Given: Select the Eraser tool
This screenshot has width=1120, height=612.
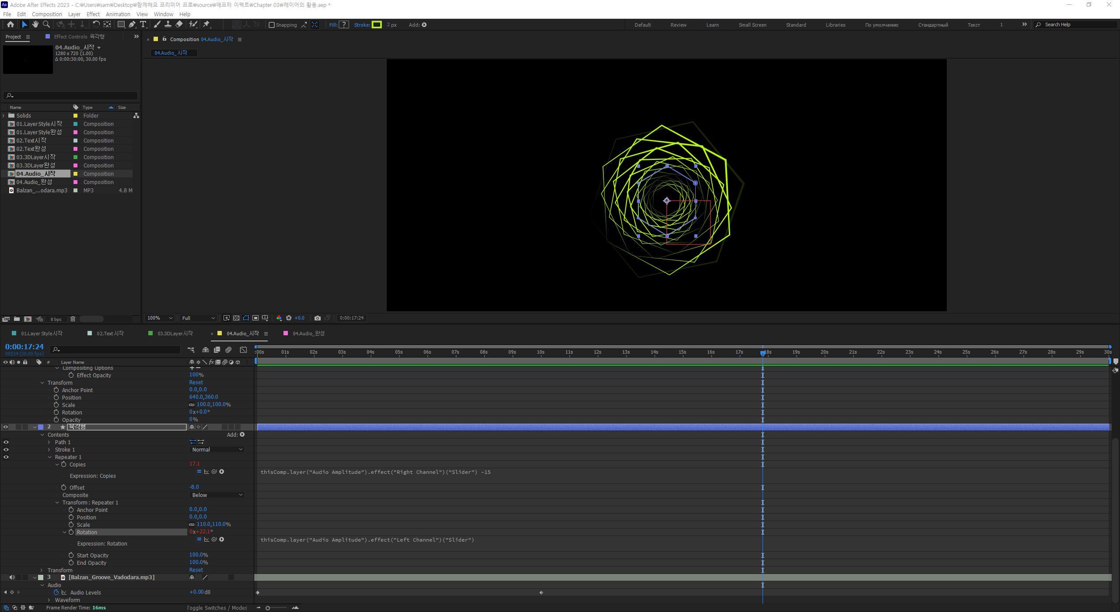Looking at the screenshot, I should click(x=179, y=24).
